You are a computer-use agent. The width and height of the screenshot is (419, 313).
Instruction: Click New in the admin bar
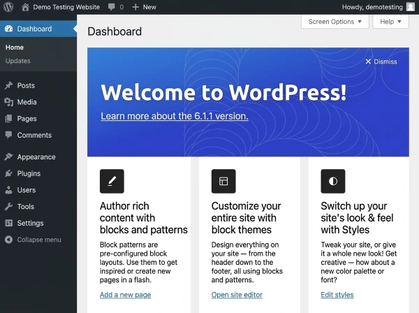(x=149, y=7)
